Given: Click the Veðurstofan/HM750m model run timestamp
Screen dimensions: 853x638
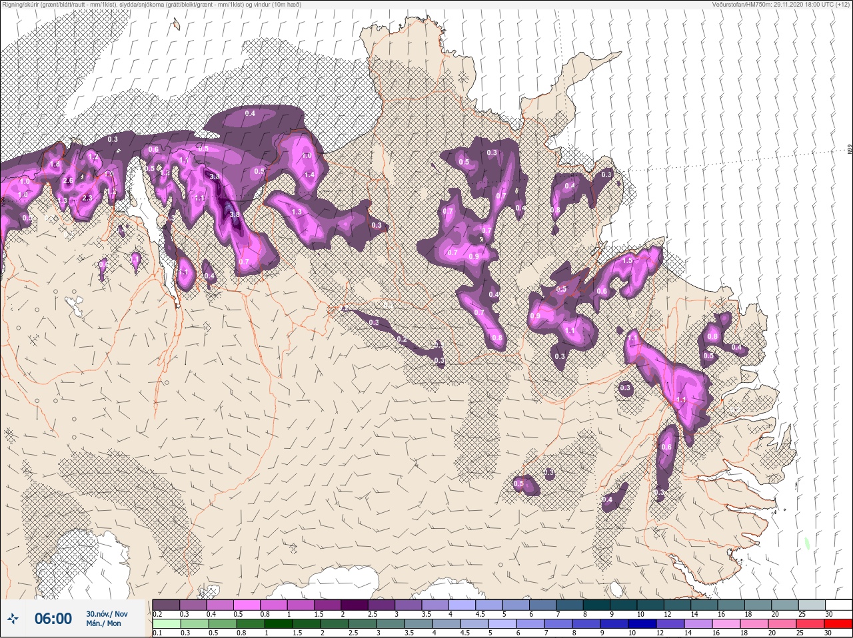Looking at the screenshot, I should pos(782,5).
